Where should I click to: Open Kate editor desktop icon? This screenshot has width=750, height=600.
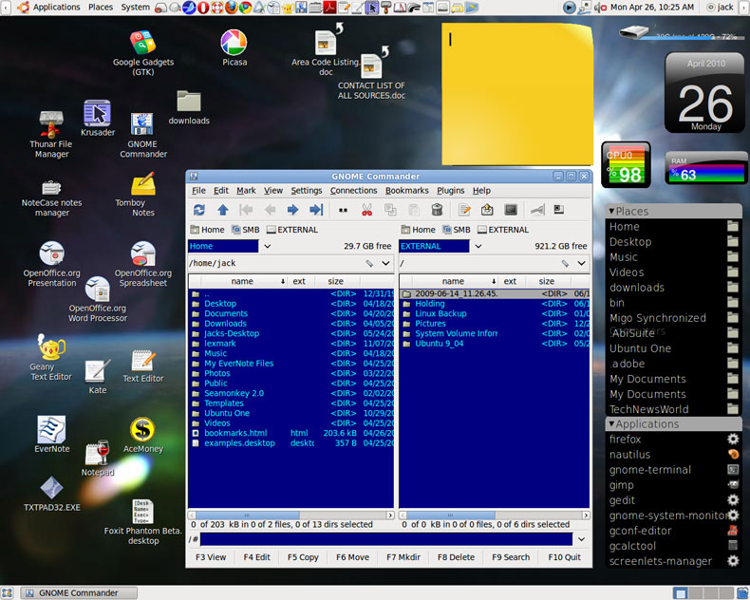point(98,377)
